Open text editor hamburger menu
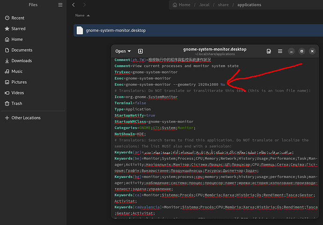This screenshot has height=225, width=323. pos(280,51)
